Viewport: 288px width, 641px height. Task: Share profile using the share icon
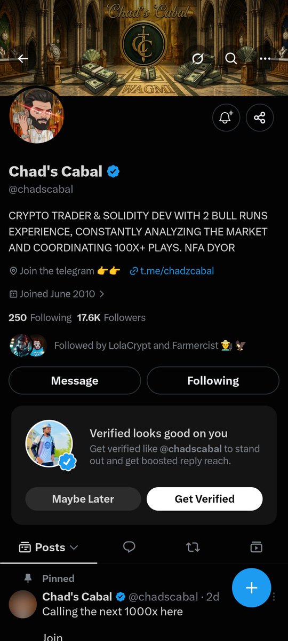pos(260,118)
